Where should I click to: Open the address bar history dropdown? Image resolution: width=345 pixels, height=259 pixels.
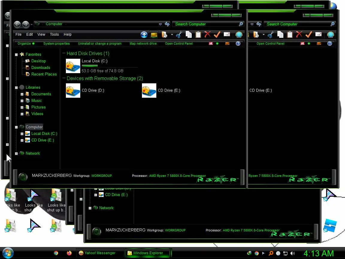[x=161, y=24]
